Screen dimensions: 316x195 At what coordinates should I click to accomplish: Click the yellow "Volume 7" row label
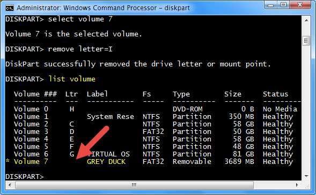point(31,162)
